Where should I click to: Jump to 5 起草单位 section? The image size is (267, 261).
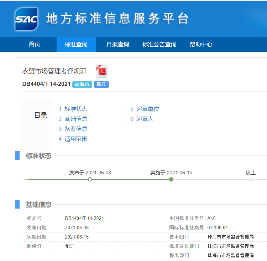point(145,109)
